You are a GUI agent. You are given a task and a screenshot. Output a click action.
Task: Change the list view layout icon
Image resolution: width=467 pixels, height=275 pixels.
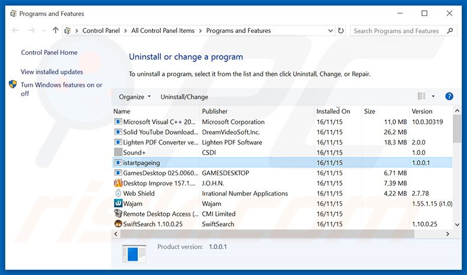point(421,96)
